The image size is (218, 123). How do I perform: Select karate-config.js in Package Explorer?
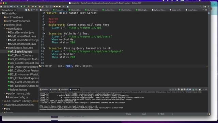click(17, 97)
